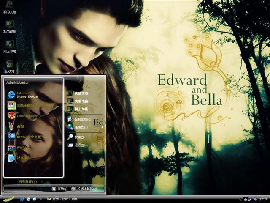This screenshot has width=270, height=203.
Task: Open 回收站 recycle bin on desktop
Action: pyautogui.click(x=10, y=66)
